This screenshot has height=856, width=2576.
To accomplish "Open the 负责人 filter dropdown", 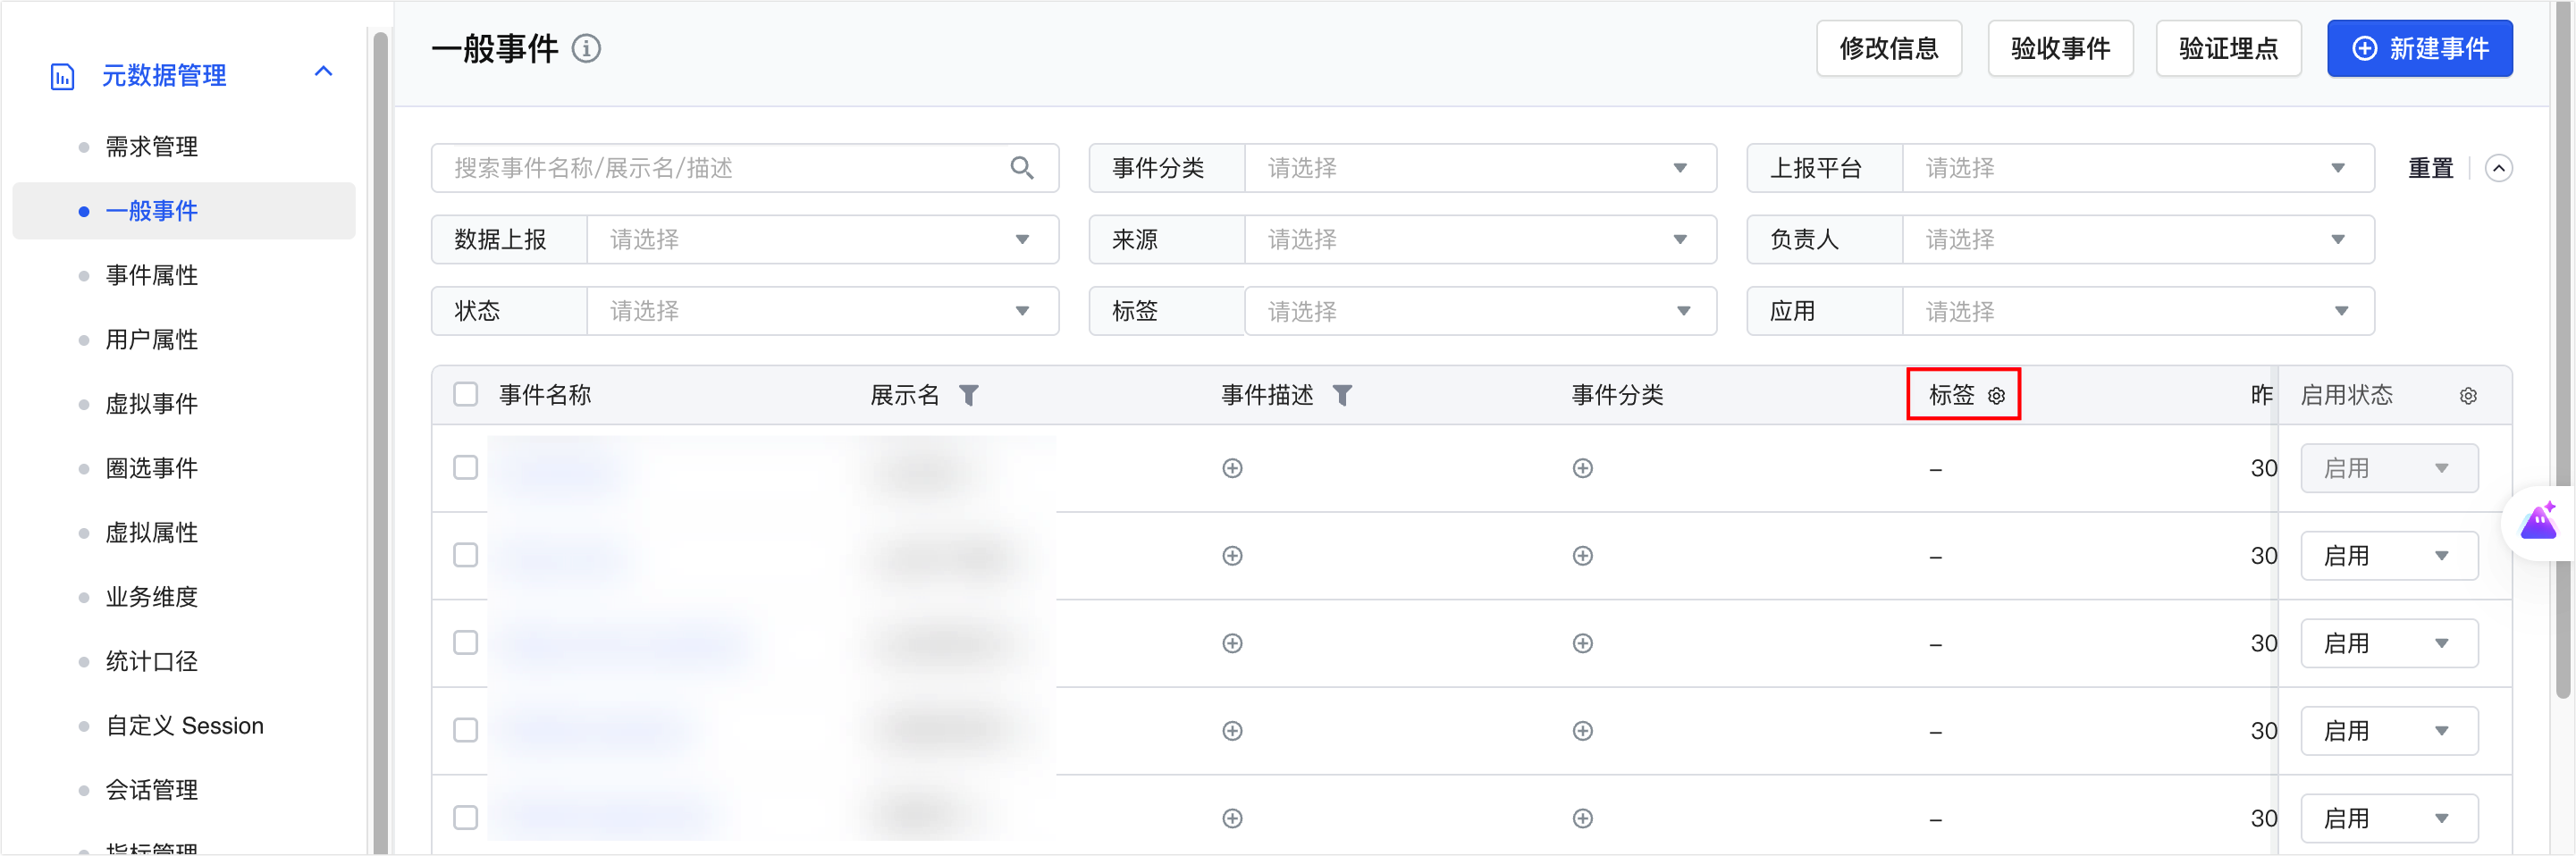I will pos(2138,240).
